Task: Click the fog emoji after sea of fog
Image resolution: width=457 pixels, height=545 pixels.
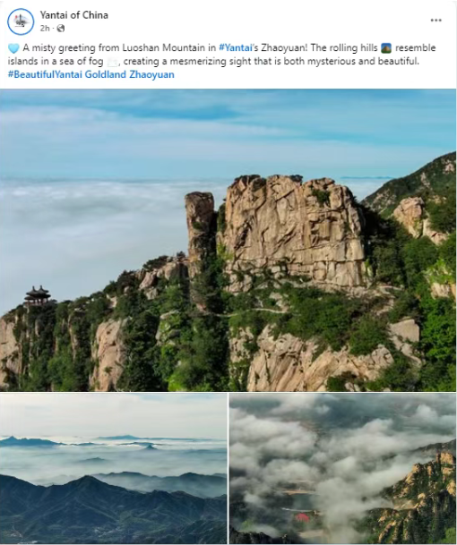Action: pos(112,62)
